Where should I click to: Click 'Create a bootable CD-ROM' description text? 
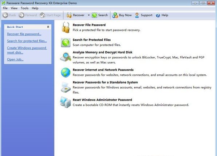tap(131, 105)
